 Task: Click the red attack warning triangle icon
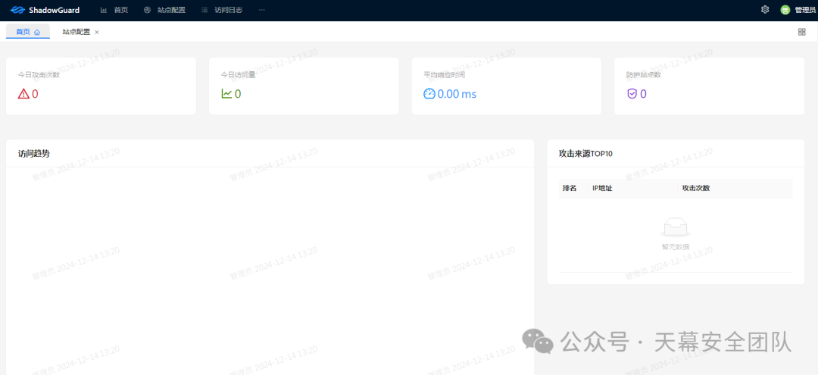[x=23, y=94]
